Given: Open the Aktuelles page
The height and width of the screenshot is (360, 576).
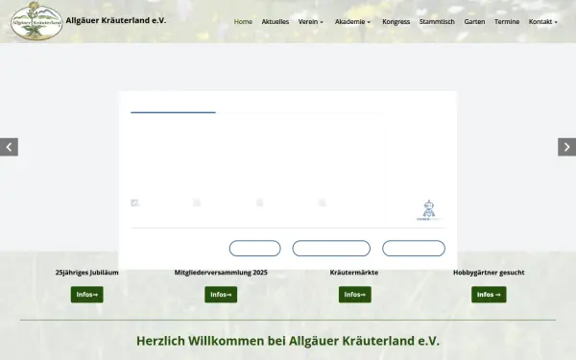Looking at the screenshot, I should [276, 22].
